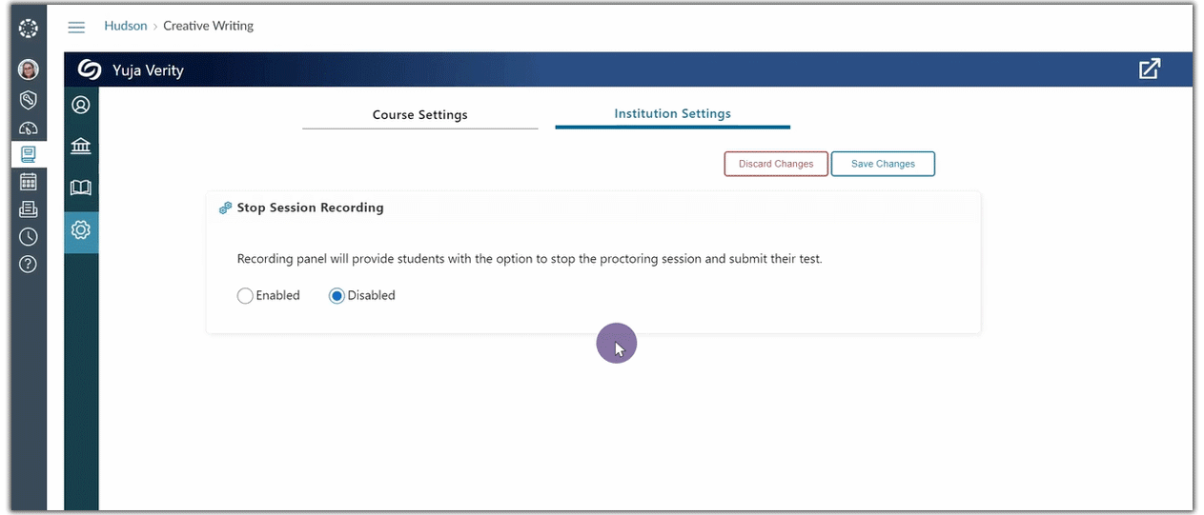1204x515 pixels.
Task: Open the Courses book icon
Action: tap(29, 154)
